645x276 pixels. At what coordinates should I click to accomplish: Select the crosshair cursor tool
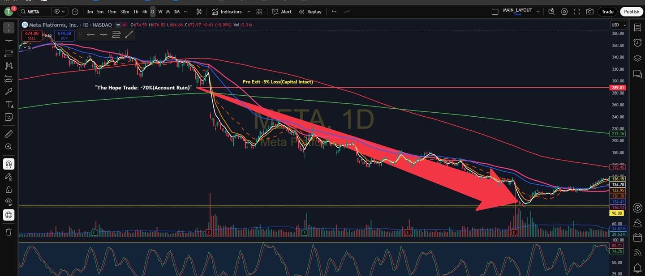(9, 28)
